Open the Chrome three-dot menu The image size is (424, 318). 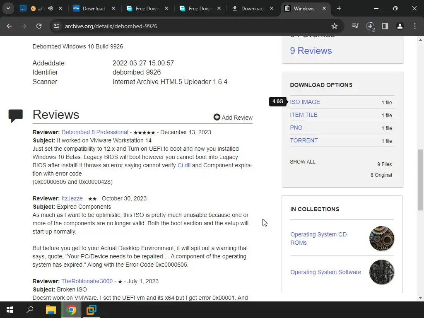coord(415,26)
